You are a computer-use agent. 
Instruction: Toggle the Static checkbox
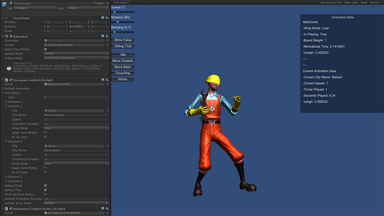(94, 3)
